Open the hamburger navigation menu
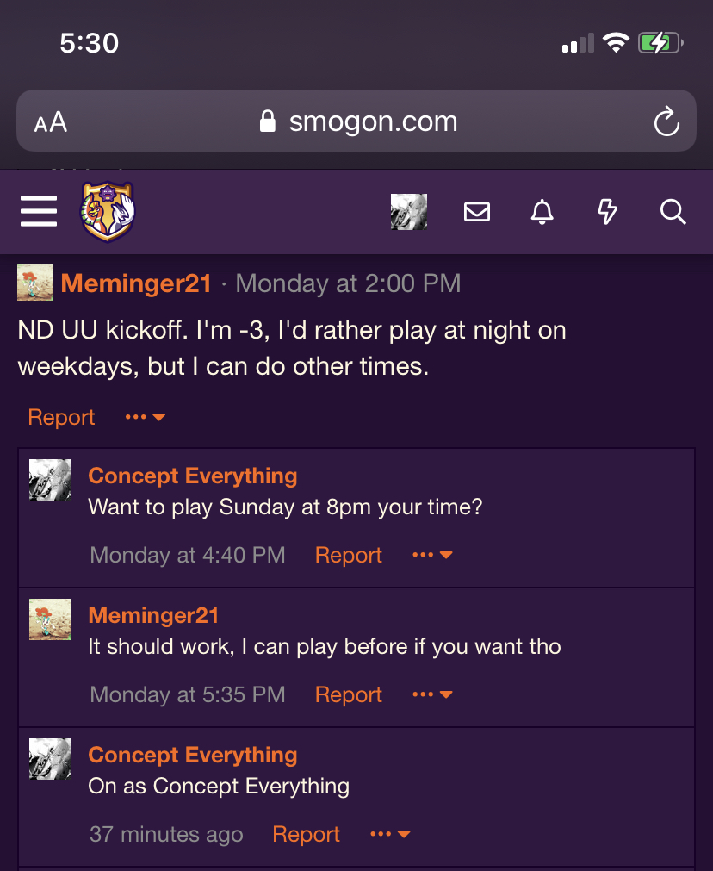Screen dimensions: 713x871 point(39,211)
